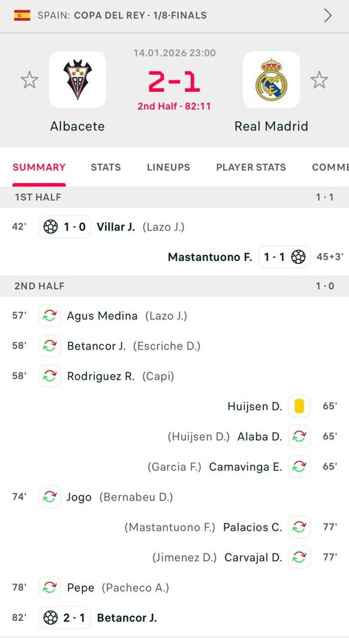
Task: Switch to the LINEUPS tab
Action: point(168,167)
